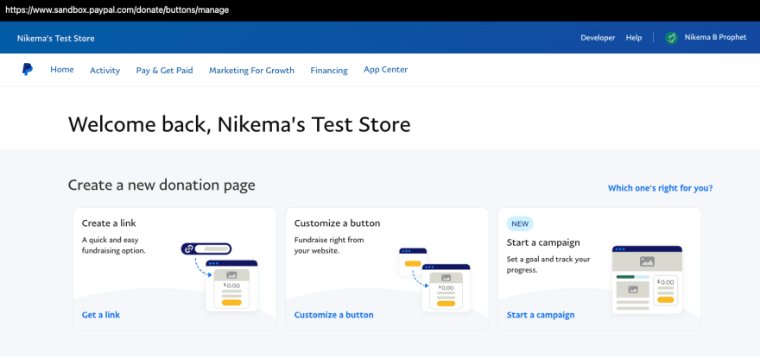Open the Pay & Get Paid menu
Screen dimensions: 760x358
[164, 71]
